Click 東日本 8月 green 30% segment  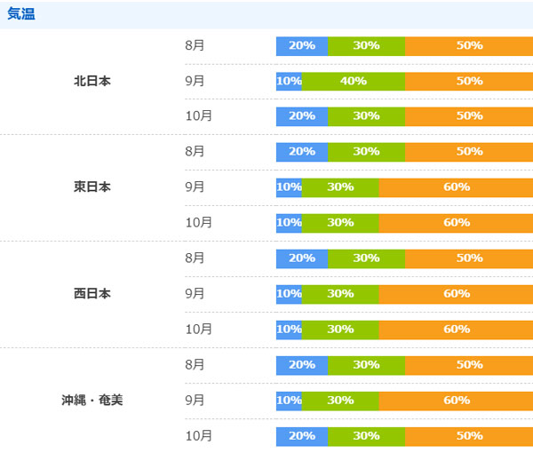click(x=366, y=152)
